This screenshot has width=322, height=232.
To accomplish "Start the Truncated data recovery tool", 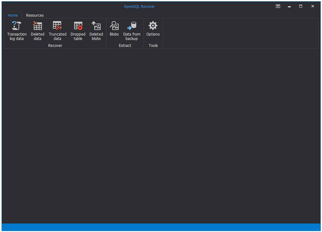I will tap(57, 30).
